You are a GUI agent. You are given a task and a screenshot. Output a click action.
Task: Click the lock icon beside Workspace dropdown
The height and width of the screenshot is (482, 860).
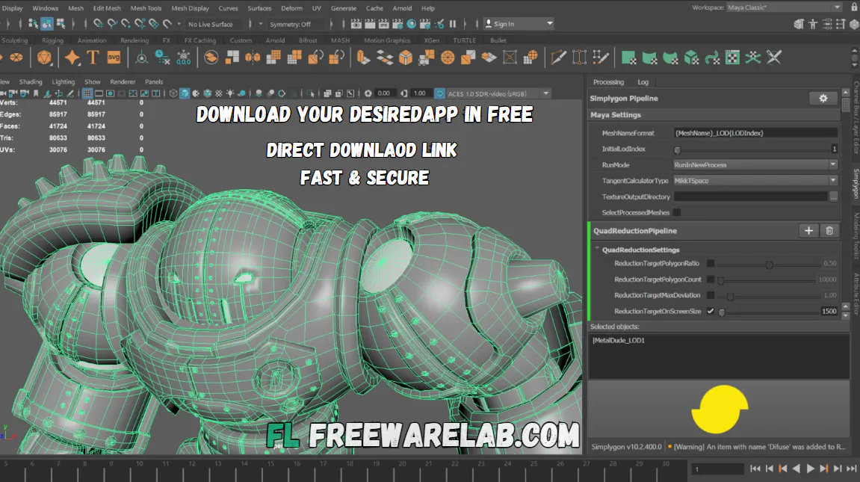pyautogui.click(x=853, y=7)
